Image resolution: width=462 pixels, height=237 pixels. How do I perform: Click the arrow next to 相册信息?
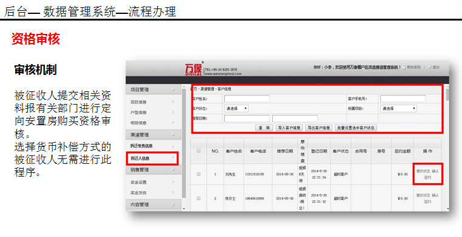click(x=173, y=123)
